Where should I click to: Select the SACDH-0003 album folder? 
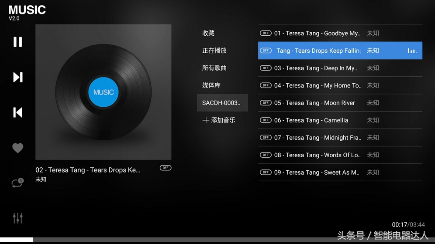click(222, 103)
